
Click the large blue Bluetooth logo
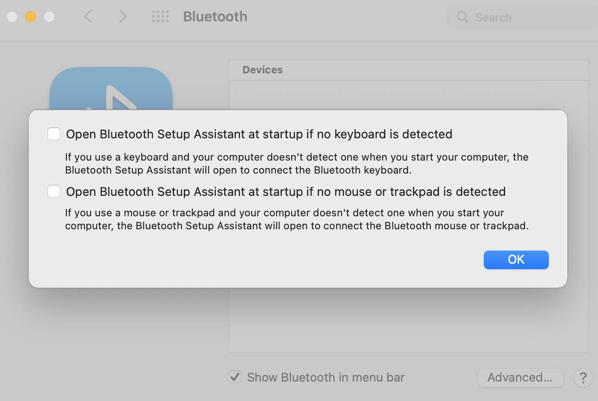tap(110, 89)
